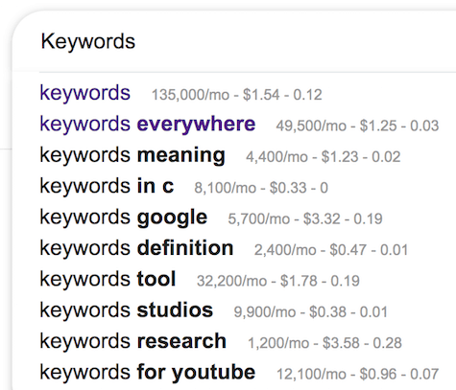
Task: Click the 4,400/mo - $1.23 stats
Action: [324, 157]
